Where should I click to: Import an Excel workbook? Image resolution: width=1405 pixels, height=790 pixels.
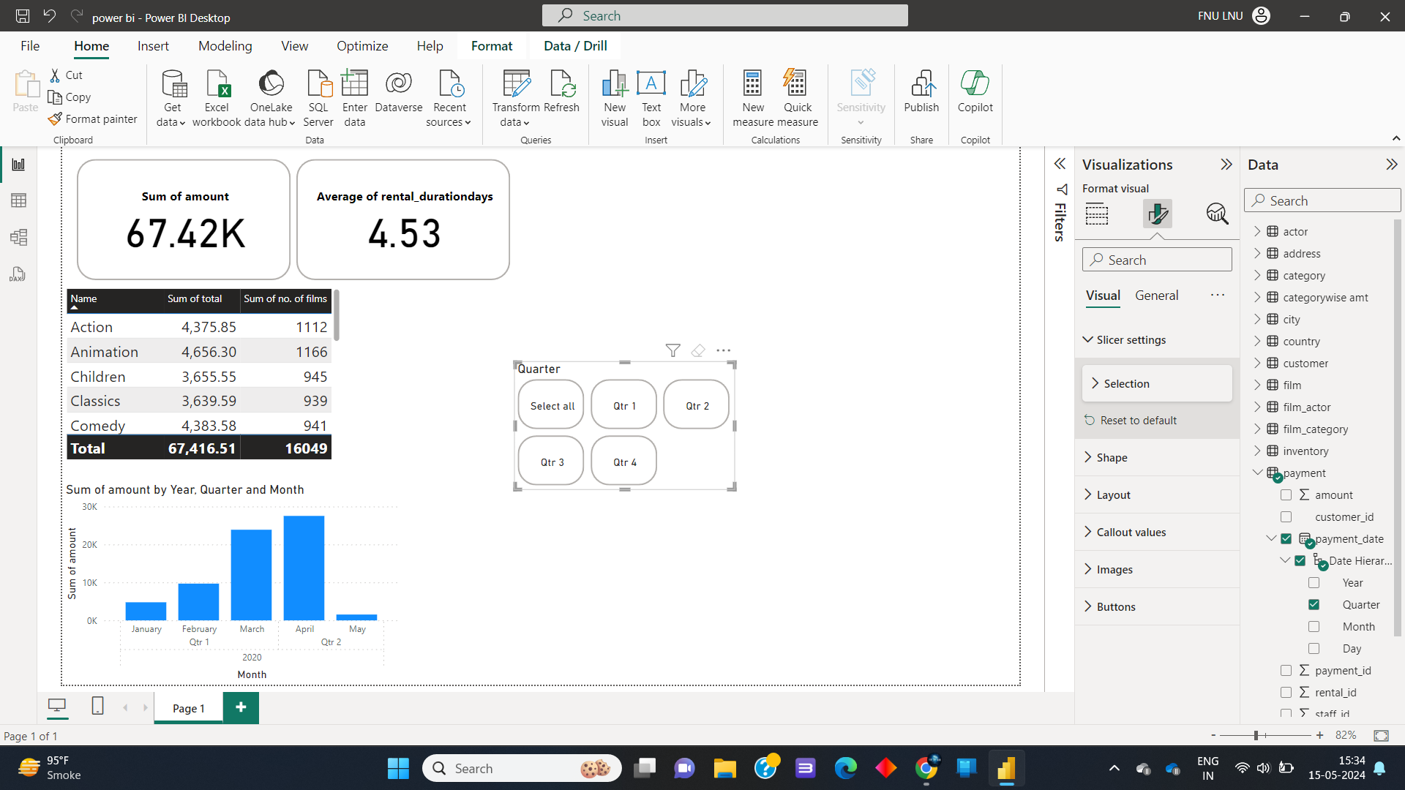tap(217, 99)
